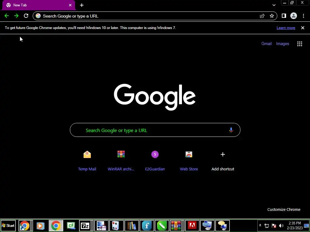Image resolution: width=310 pixels, height=232 pixels.
Task: Go back using the green back arrow
Action: (x=7, y=16)
